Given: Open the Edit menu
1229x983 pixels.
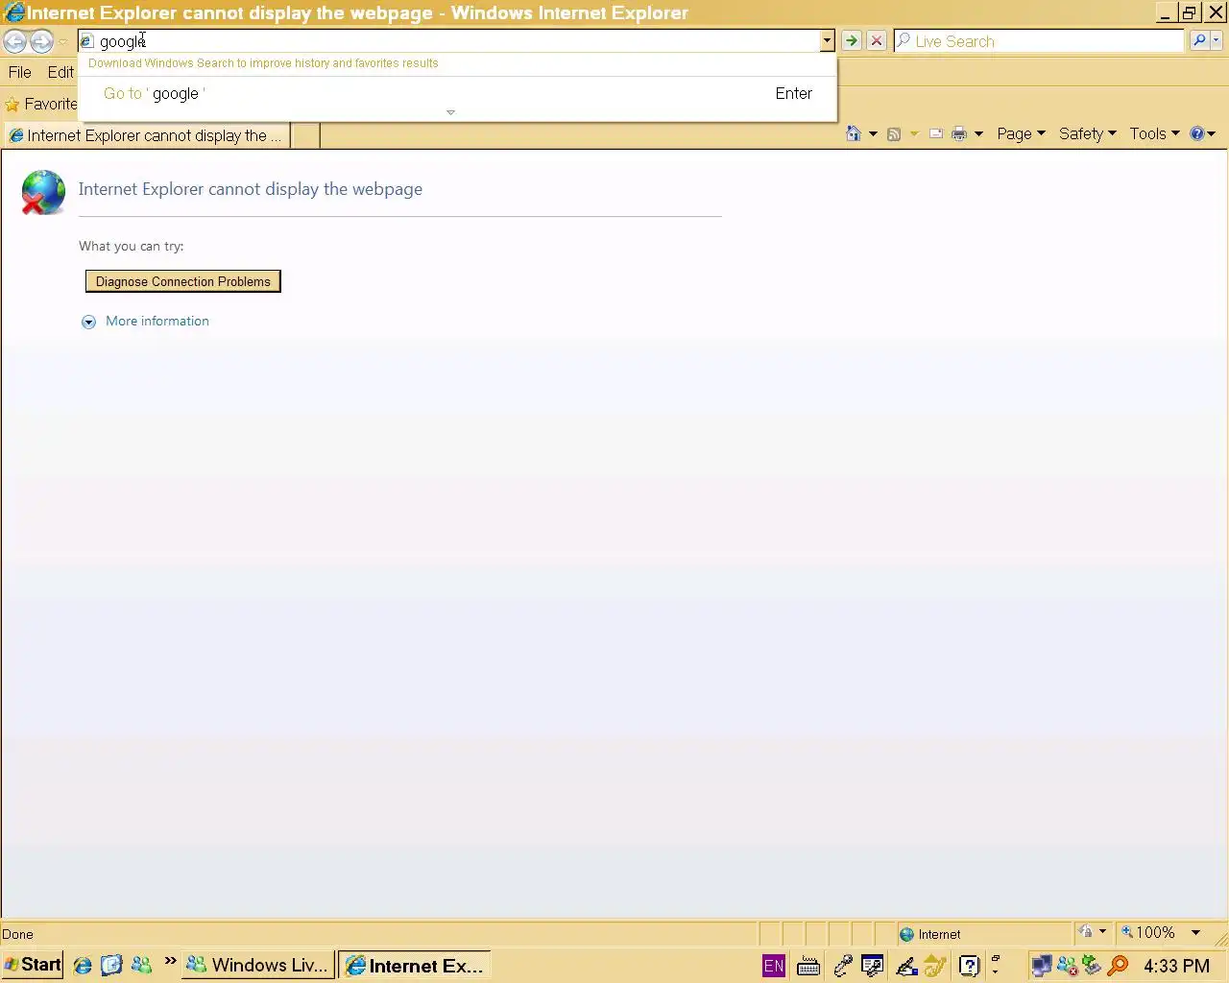Looking at the screenshot, I should (x=60, y=72).
